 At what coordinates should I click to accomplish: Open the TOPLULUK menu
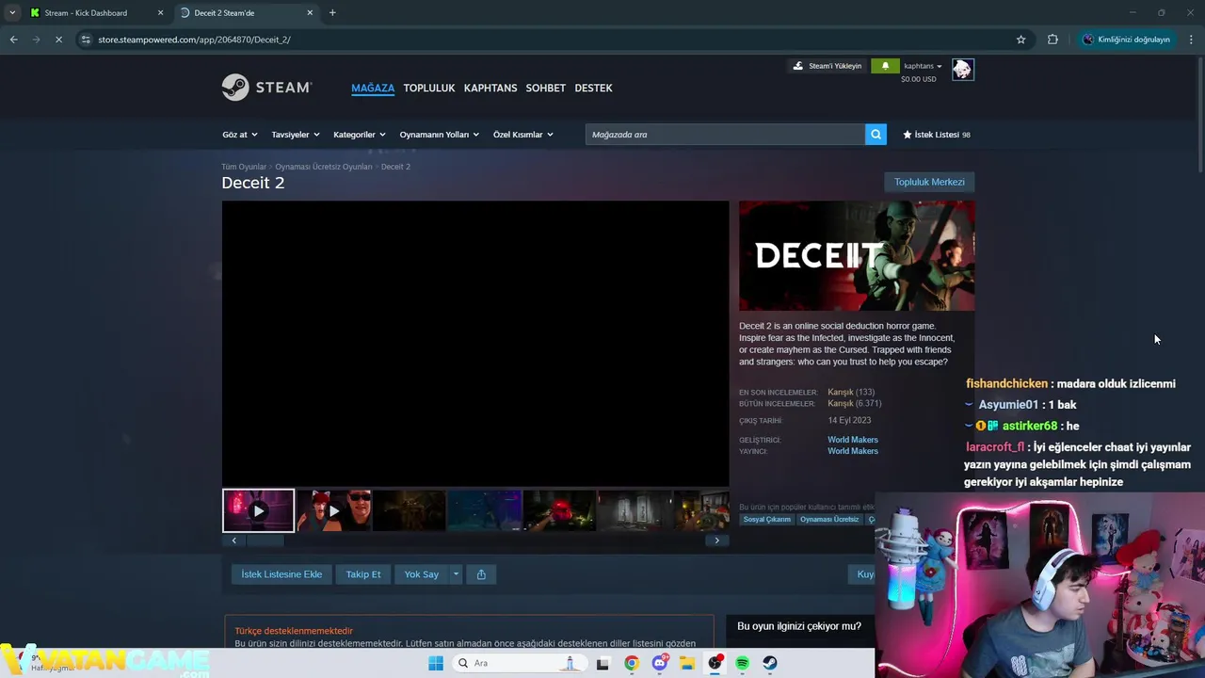click(x=429, y=88)
